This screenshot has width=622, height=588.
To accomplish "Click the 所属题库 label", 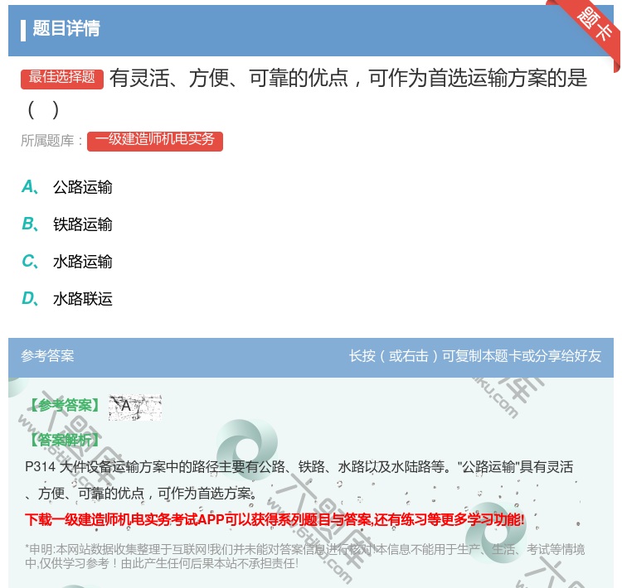I will (x=51, y=141).
